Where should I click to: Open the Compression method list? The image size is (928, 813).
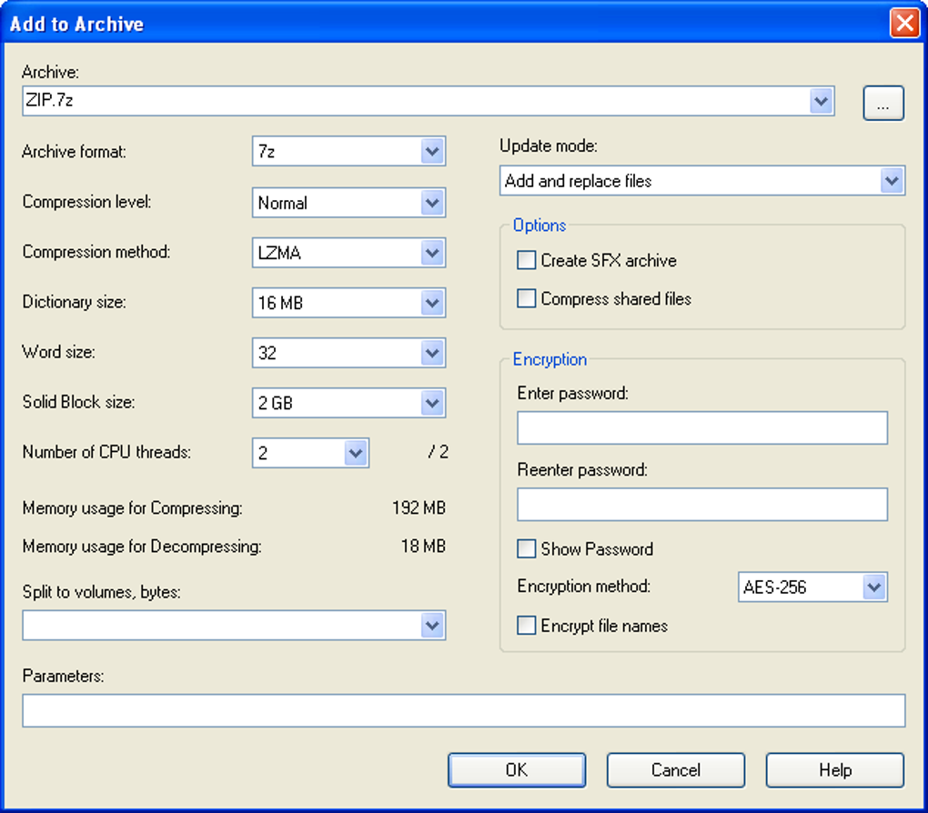pyautogui.click(x=432, y=254)
